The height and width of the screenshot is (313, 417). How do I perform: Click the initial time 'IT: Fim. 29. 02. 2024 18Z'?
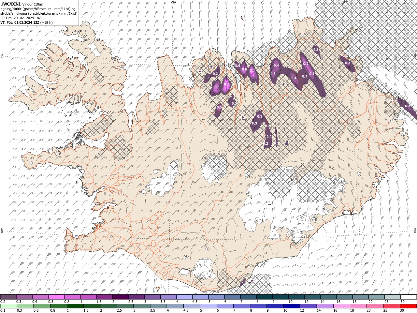pos(21,18)
